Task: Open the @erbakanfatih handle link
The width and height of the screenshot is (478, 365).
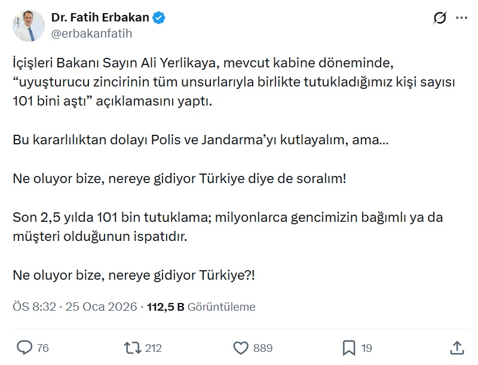Action: [x=91, y=33]
